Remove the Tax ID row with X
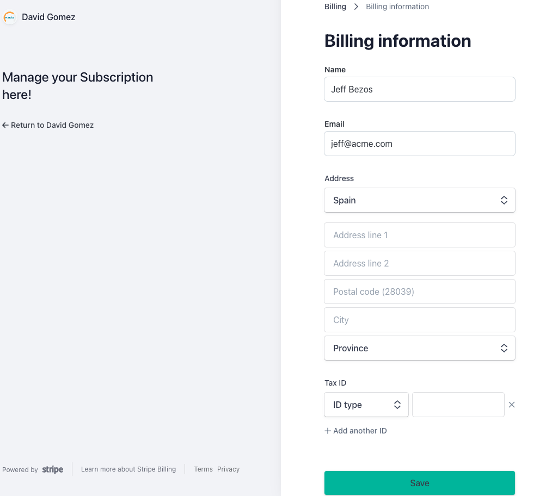This screenshot has height=496, width=558. [x=512, y=405]
